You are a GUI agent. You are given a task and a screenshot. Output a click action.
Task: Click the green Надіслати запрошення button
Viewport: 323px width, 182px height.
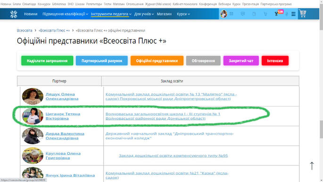pyautogui.click(x=47, y=61)
